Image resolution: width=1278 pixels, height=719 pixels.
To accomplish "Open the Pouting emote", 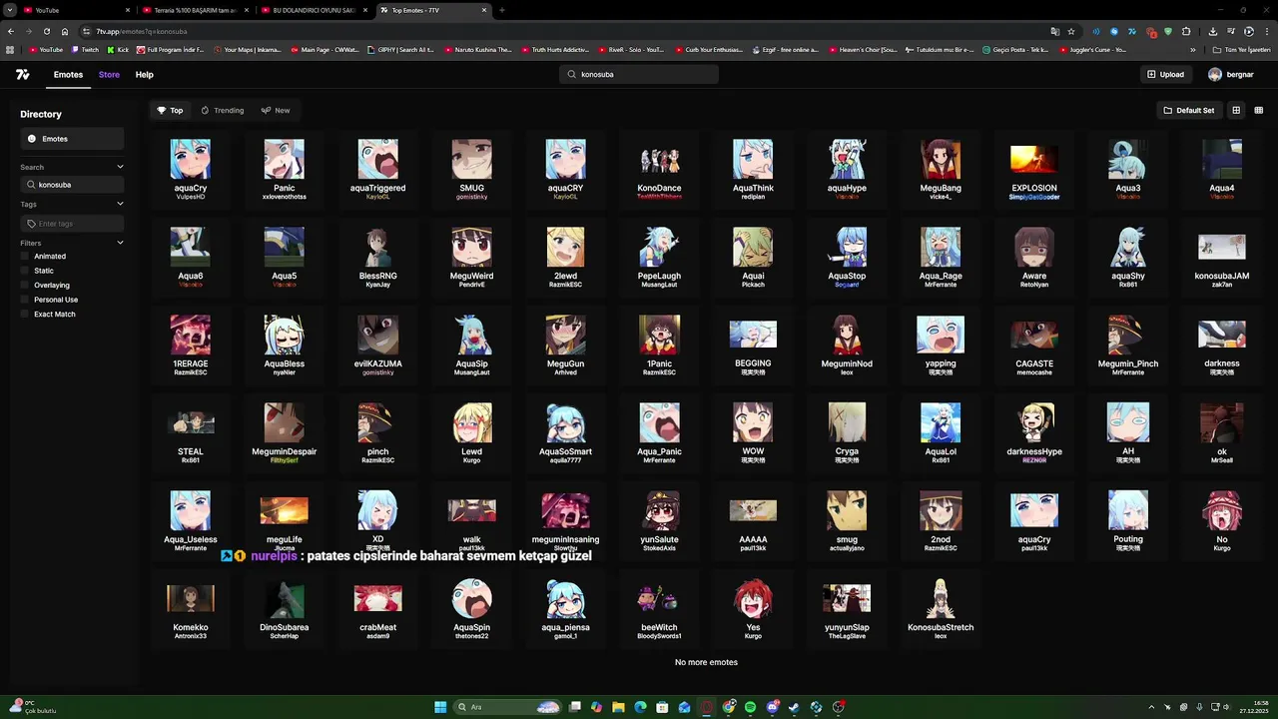I will coord(1128,519).
